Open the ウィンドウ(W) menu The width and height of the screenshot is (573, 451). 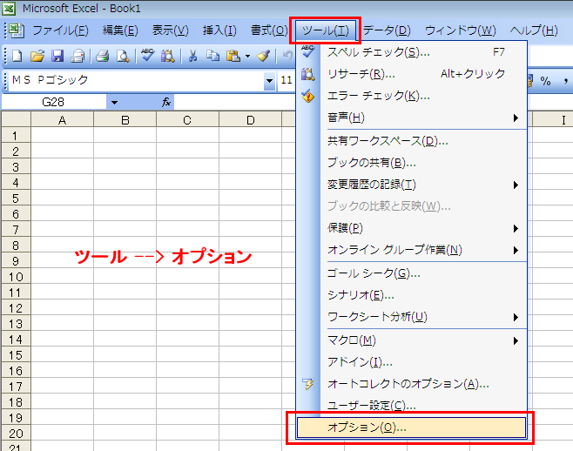pyautogui.click(x=461, y=30)
